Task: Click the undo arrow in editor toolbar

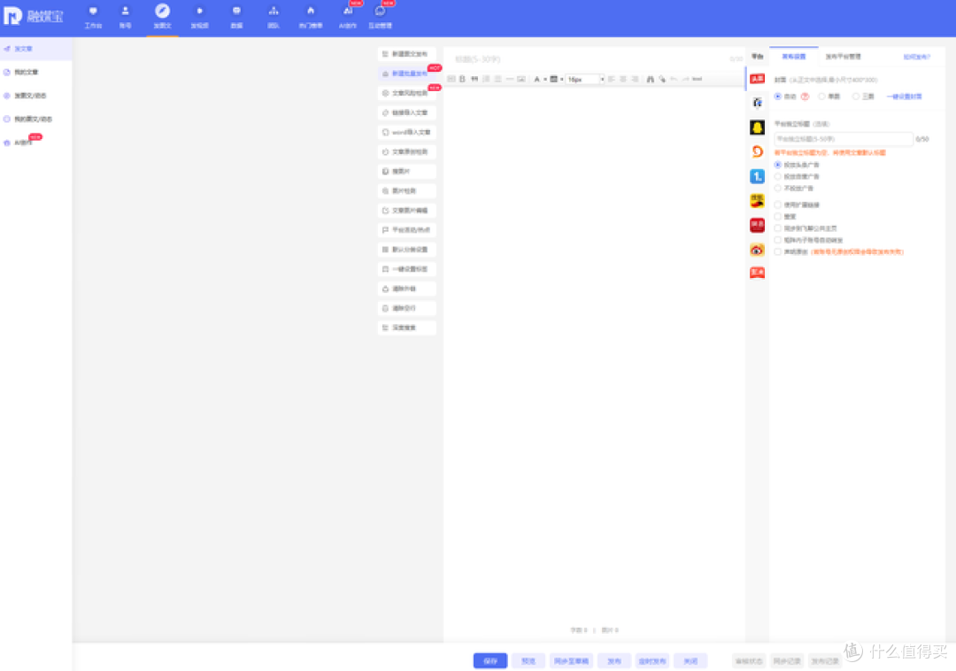Action: (x=674, y=80)
